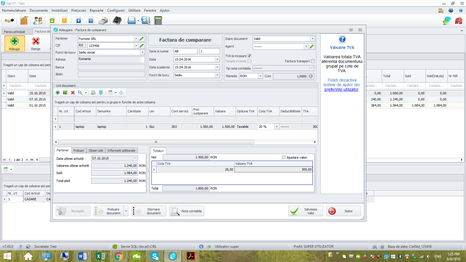
Task: Click the Sterge red X button
Action: coord(36,43)
